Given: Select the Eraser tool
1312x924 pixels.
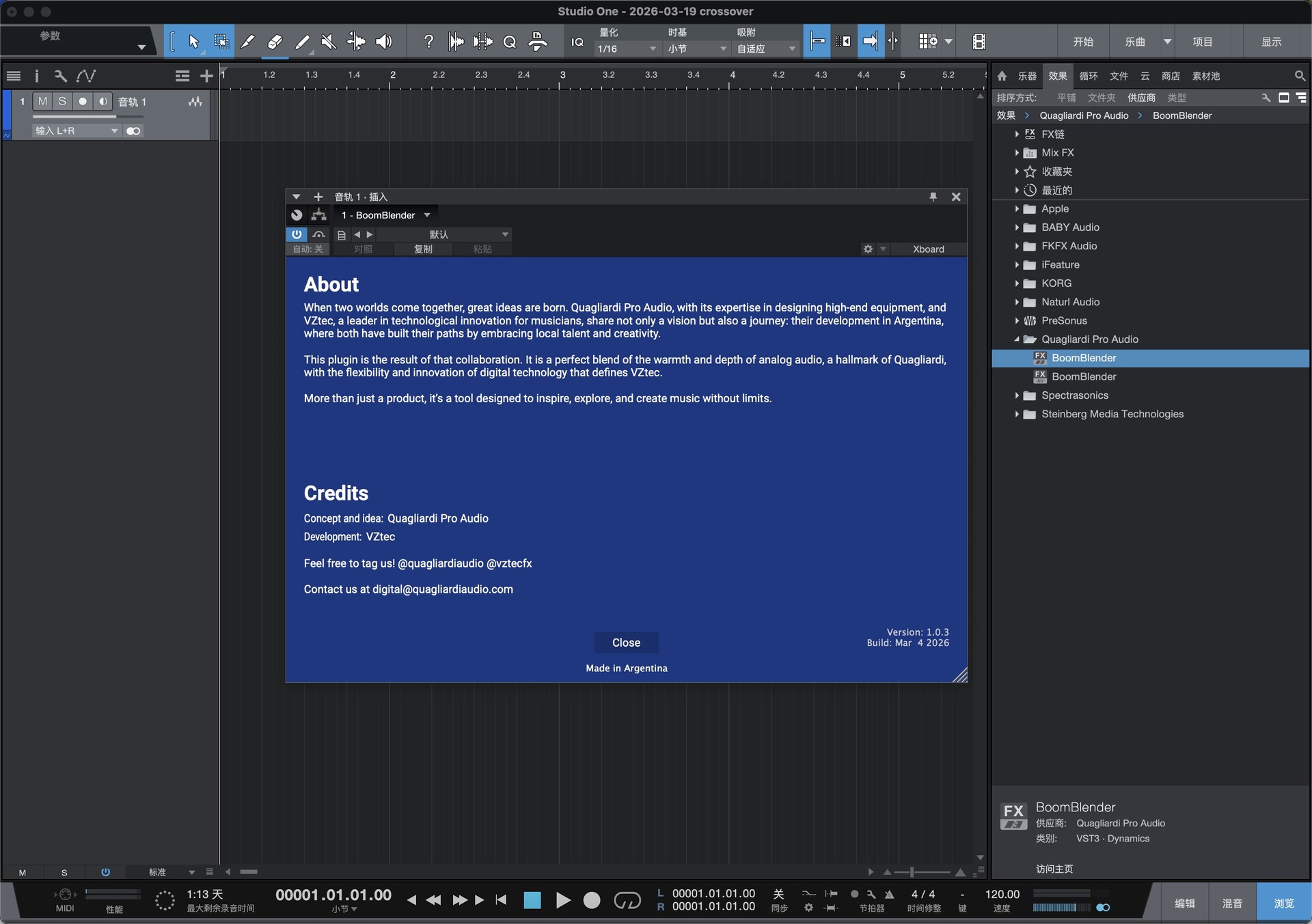Looking at the screenshot, I should point(275,42).
